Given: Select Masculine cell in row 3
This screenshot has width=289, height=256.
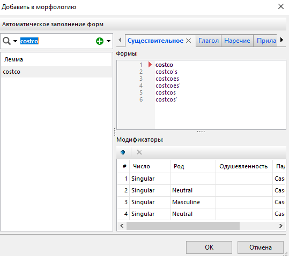Looking at the screenshot, I should [193, 202].
